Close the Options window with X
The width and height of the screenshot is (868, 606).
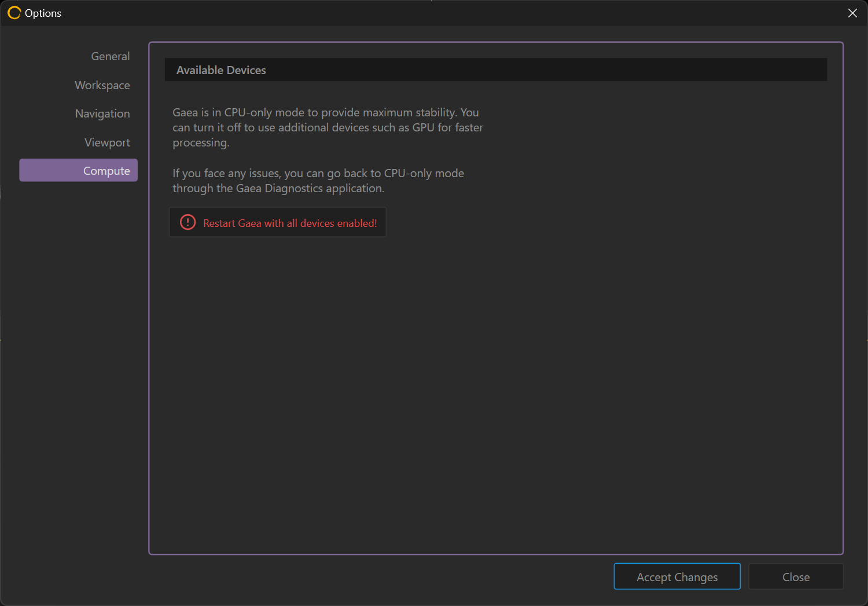coord(852,13)
